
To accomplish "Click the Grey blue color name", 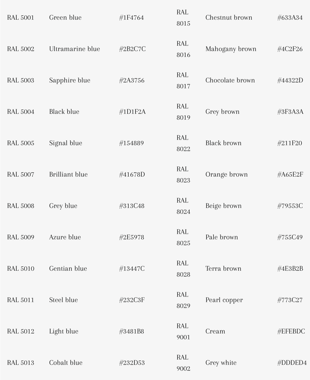I will tap(63, 206).
